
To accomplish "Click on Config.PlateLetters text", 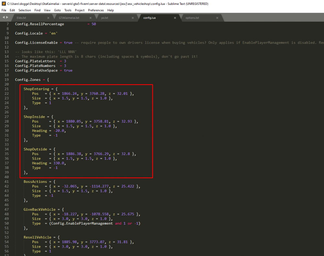I will coord(35,61).
